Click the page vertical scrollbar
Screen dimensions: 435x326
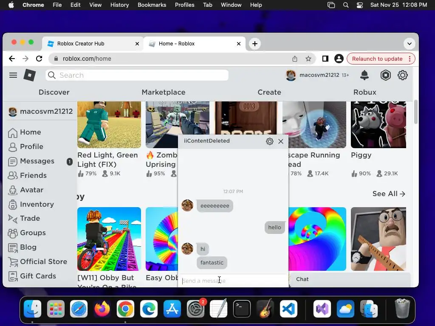click(x=415, y=112)
